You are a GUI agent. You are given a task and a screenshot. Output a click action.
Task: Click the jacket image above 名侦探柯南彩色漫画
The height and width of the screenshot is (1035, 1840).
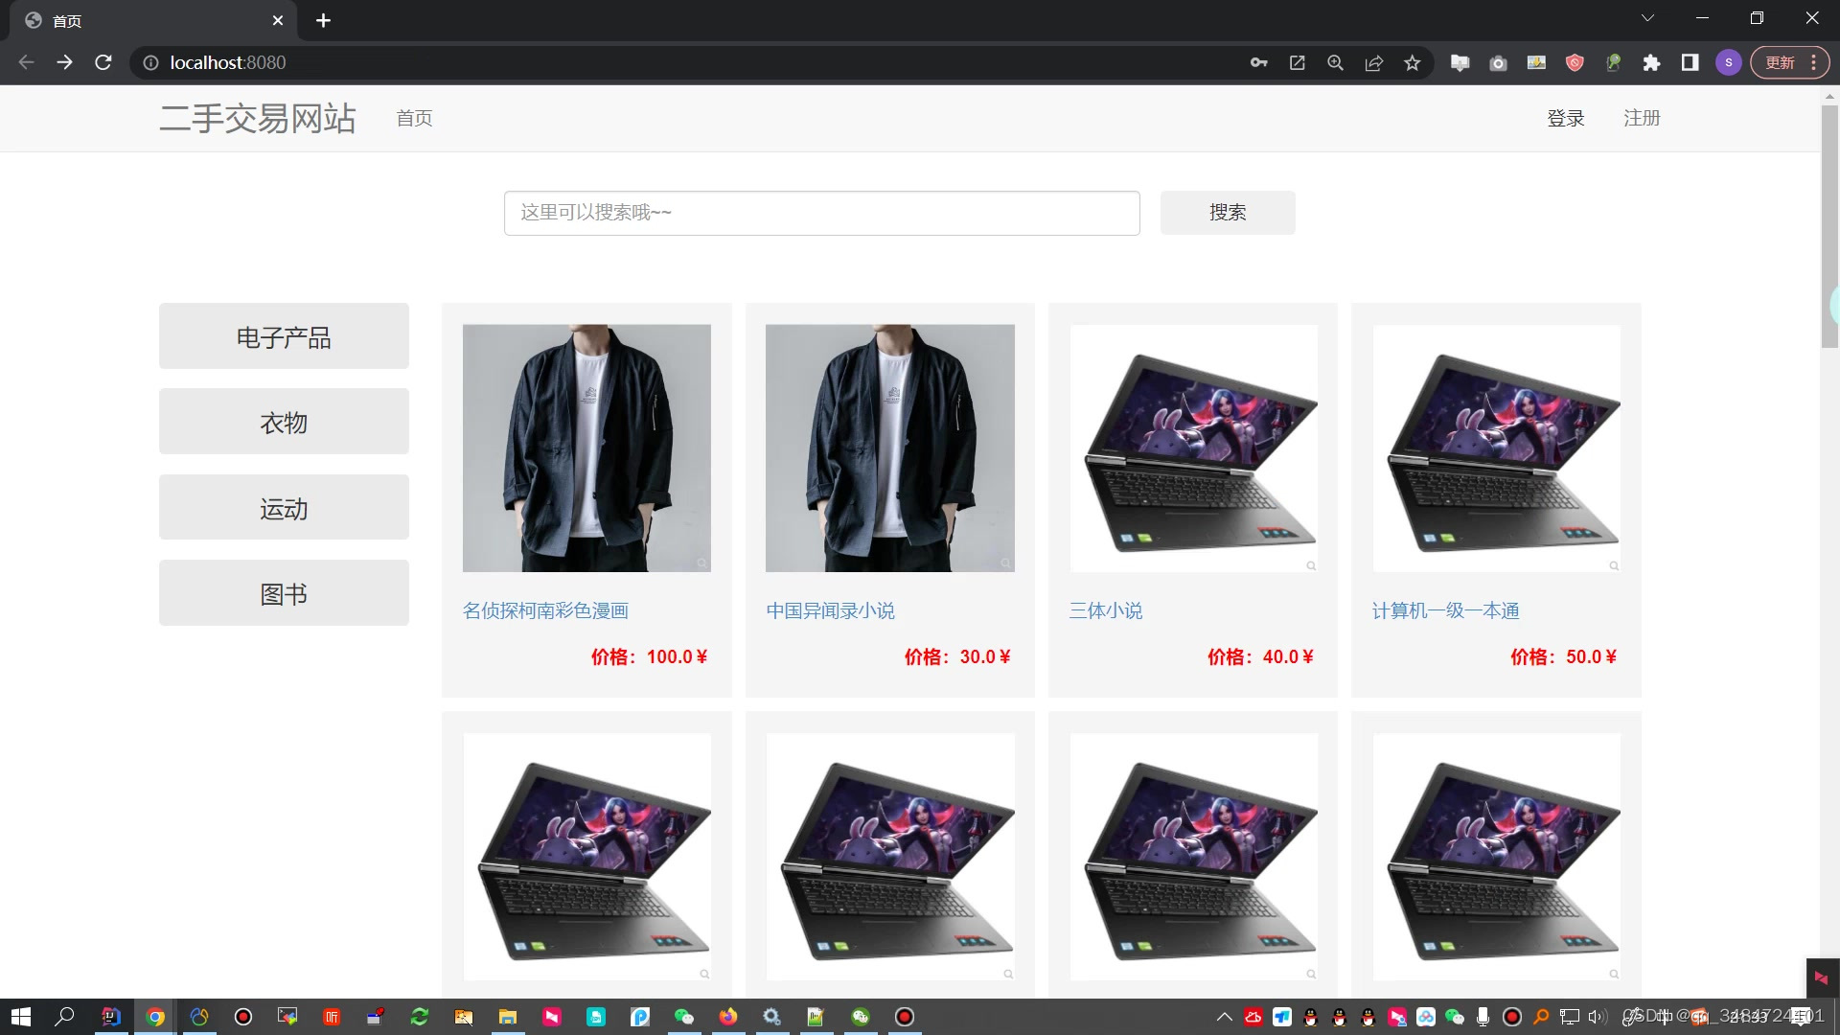pyautogui.click(x=586, y=448)
